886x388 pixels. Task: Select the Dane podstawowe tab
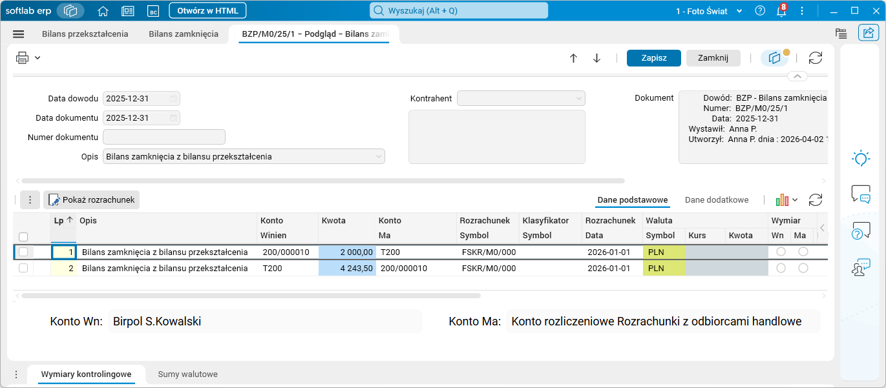[632, 200]
